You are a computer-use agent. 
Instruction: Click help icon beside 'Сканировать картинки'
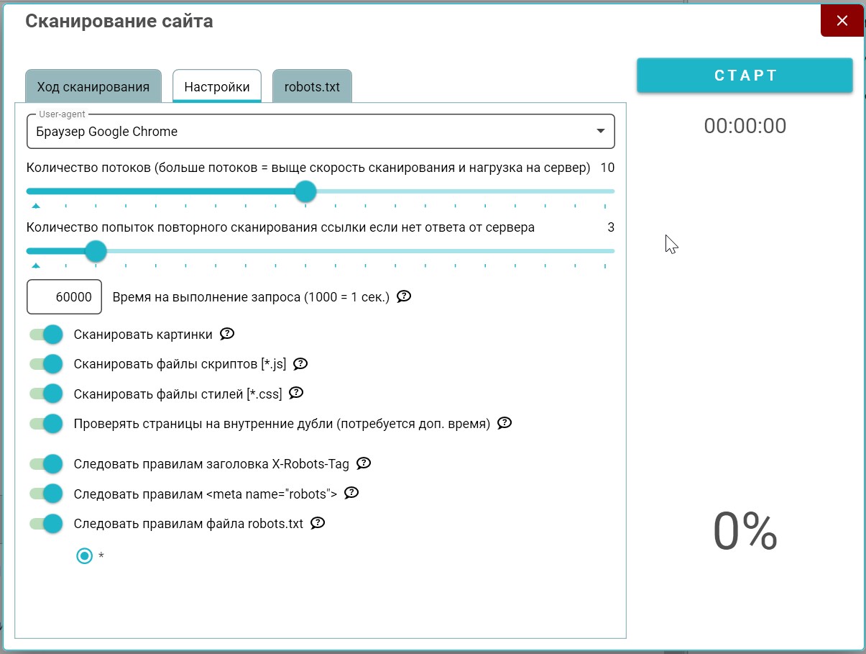pos(227,334)
